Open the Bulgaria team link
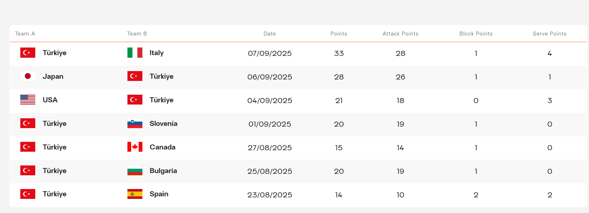Viewport: 589px width, 213px height. pos(163,171)
